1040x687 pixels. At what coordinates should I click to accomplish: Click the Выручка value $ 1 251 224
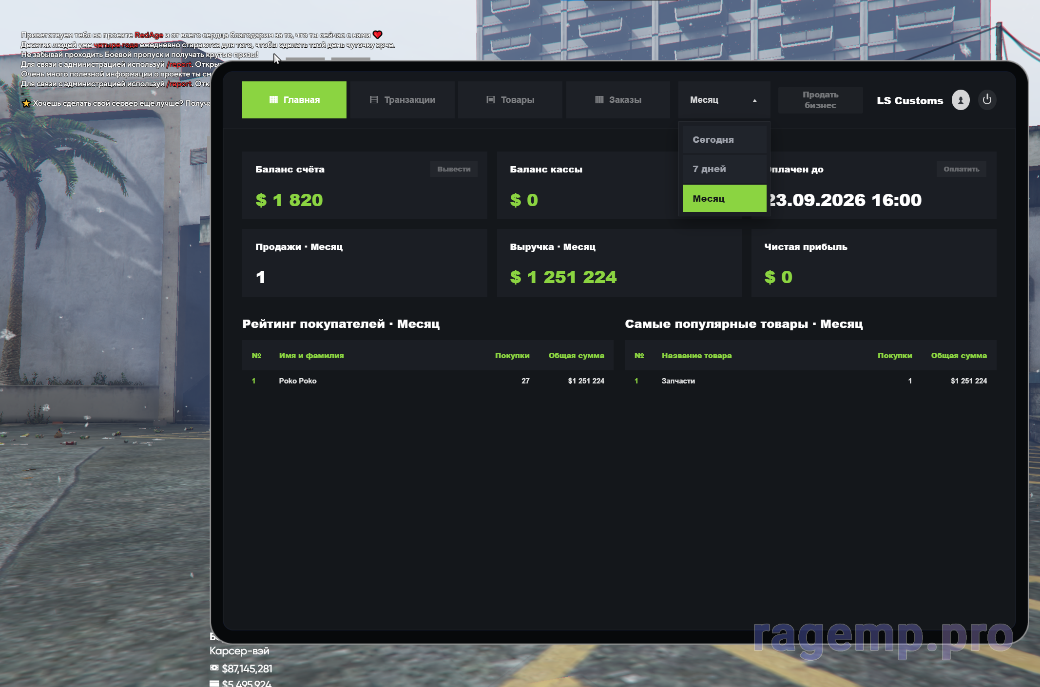coord(563,277)
